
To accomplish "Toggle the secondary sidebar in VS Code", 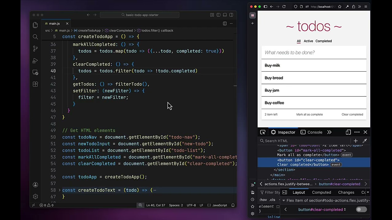I will pyautogui.click(x=231, y=15).
